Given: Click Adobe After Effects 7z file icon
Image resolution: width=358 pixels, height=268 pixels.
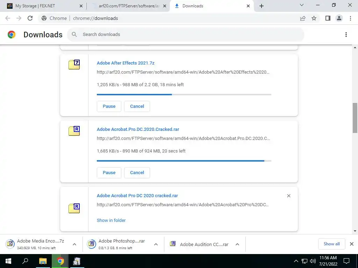Looking at the screenshot, I should pos(74,65).
